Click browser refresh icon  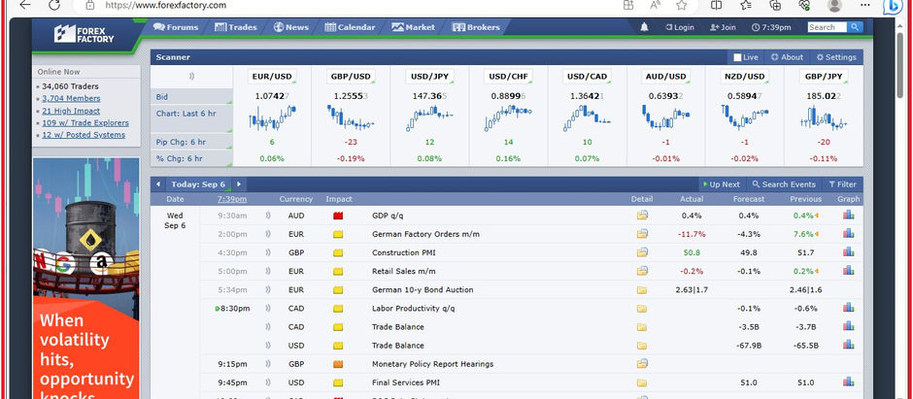[54, 5]
